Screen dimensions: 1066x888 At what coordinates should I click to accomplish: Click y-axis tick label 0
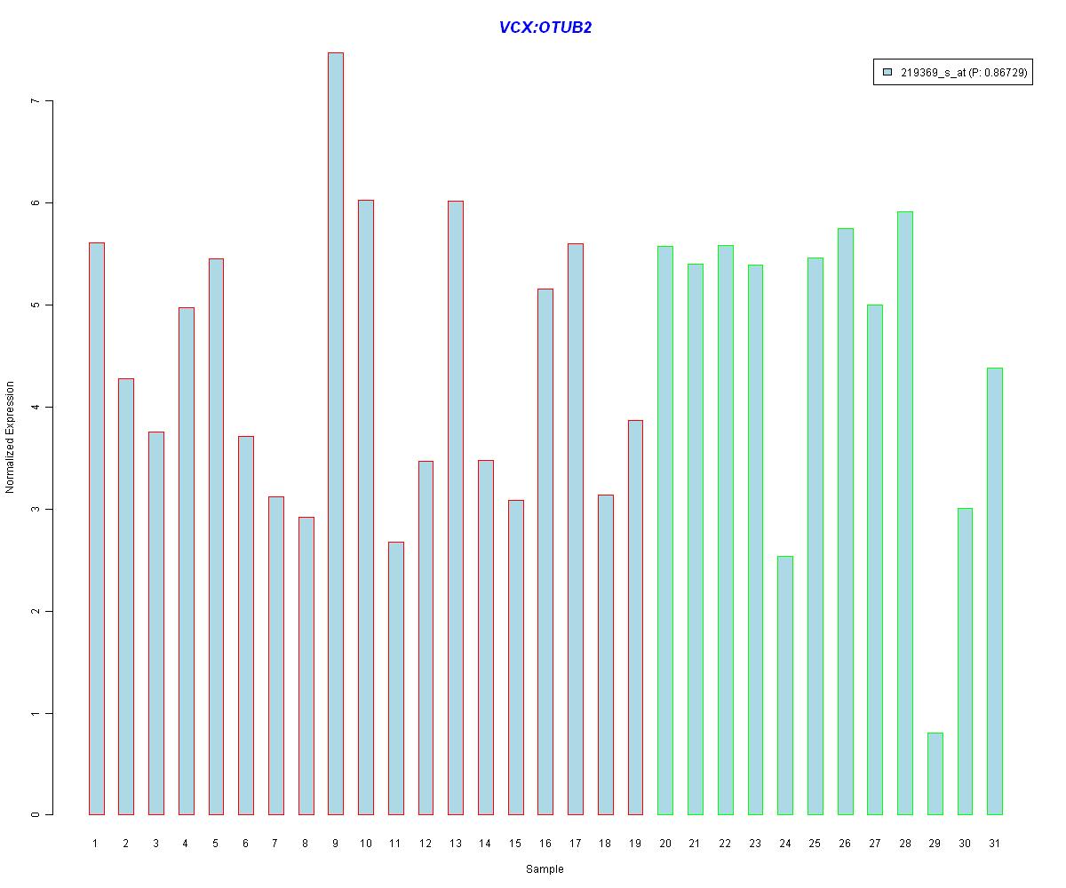[x=36, y=815]
